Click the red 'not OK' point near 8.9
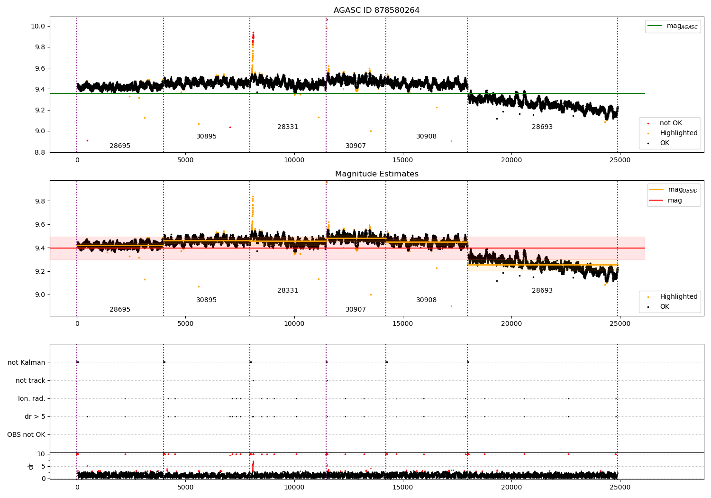Image resolution: width=711 pixels, height=498 pixels. click(87, 140)
